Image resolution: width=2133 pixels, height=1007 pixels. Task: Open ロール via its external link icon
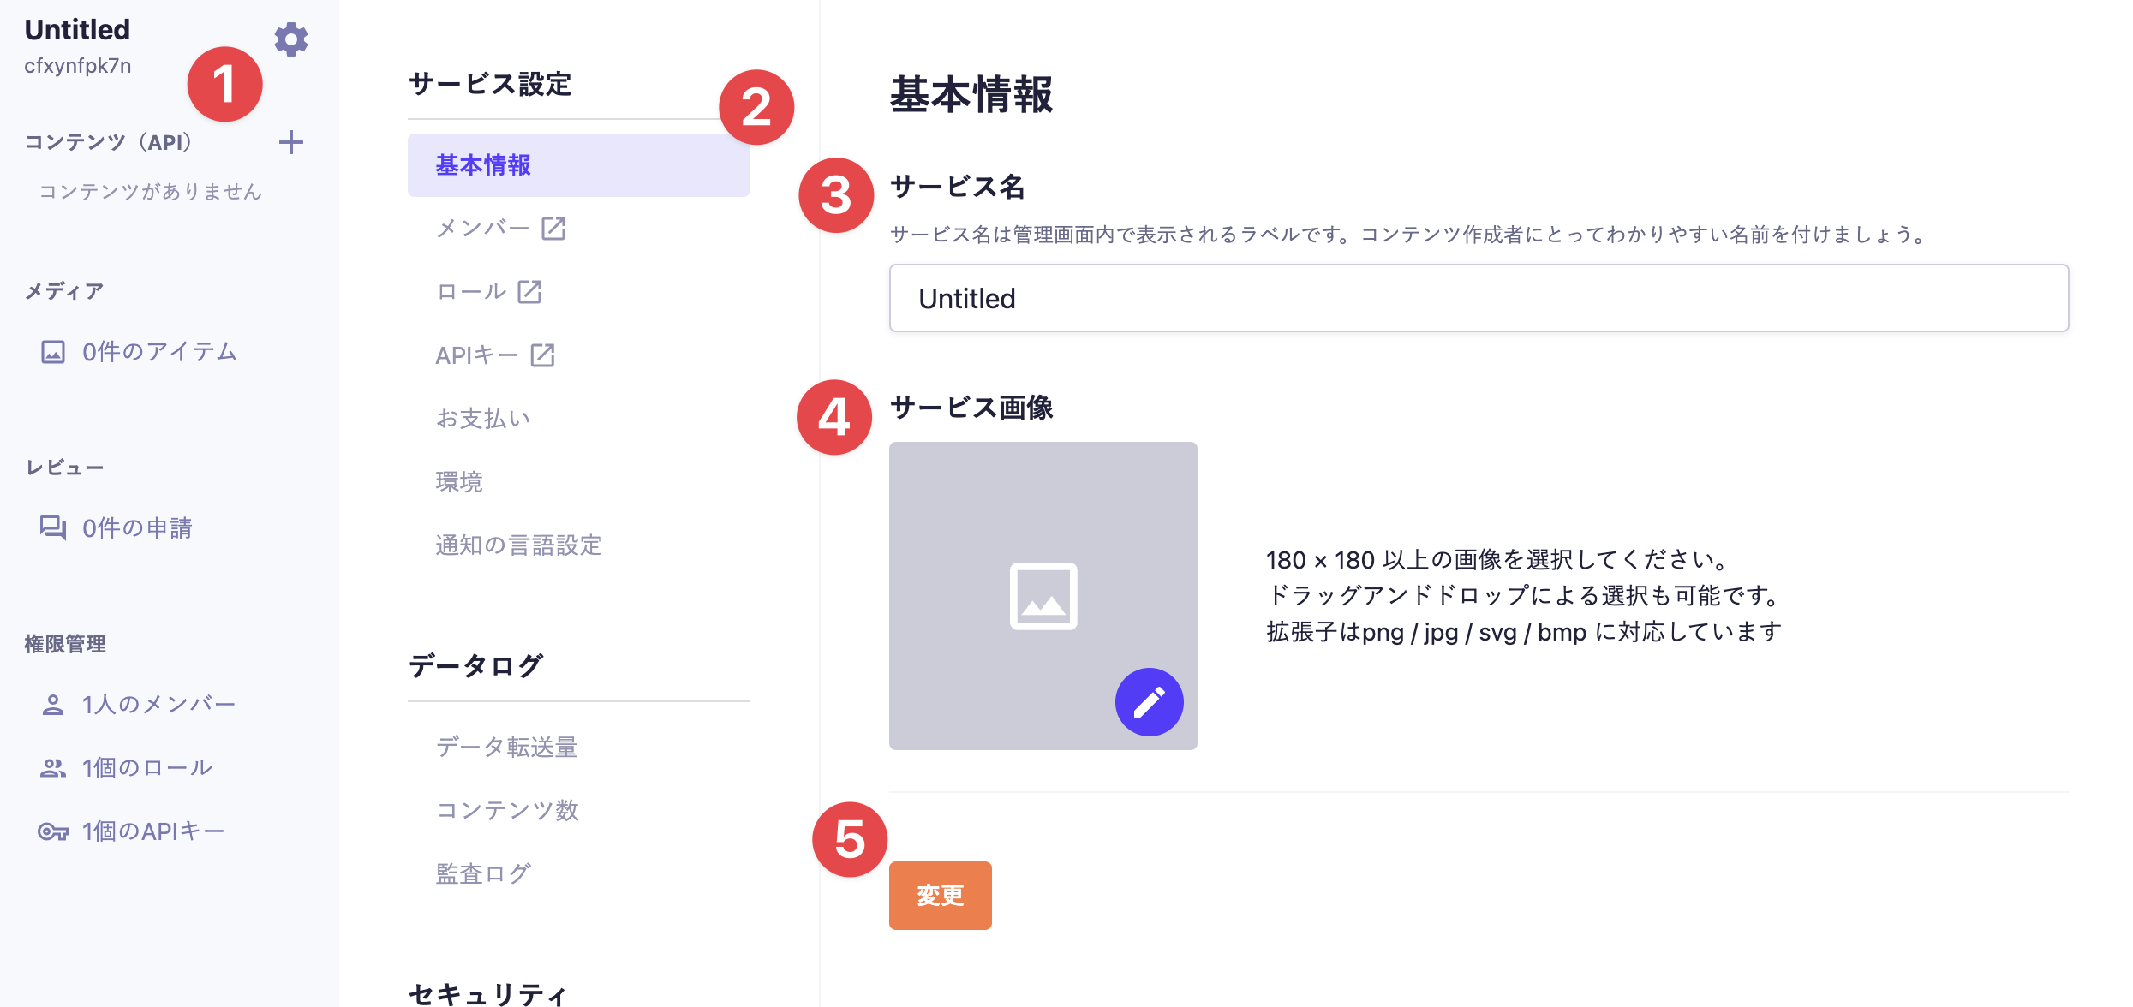(529, 291)
